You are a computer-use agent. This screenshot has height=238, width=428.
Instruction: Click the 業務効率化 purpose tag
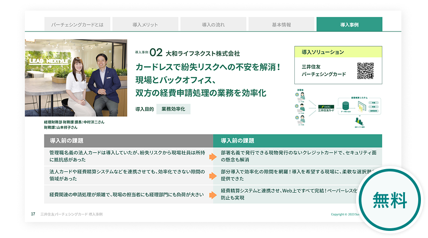(173, 109)
